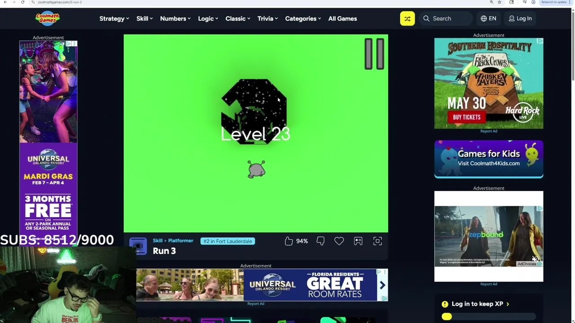Pause the Run 3 game
575x323 pixels.
(374, 54)
